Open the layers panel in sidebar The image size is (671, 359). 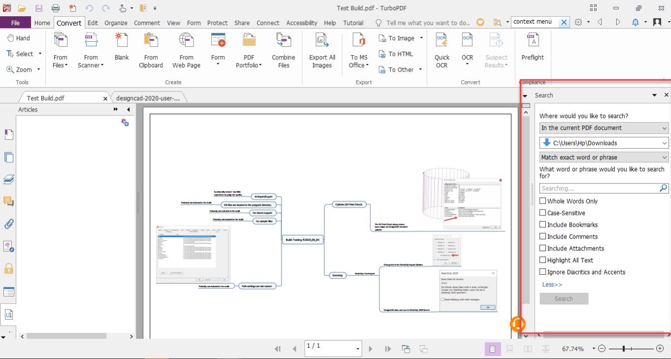[8, 179]
